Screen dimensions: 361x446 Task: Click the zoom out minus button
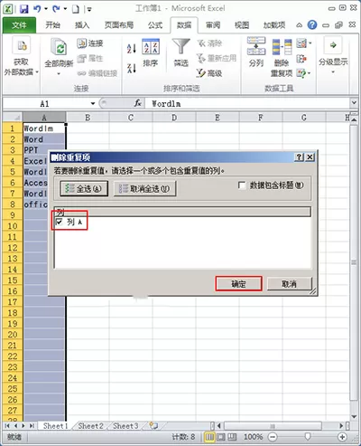tap(273, 437)
